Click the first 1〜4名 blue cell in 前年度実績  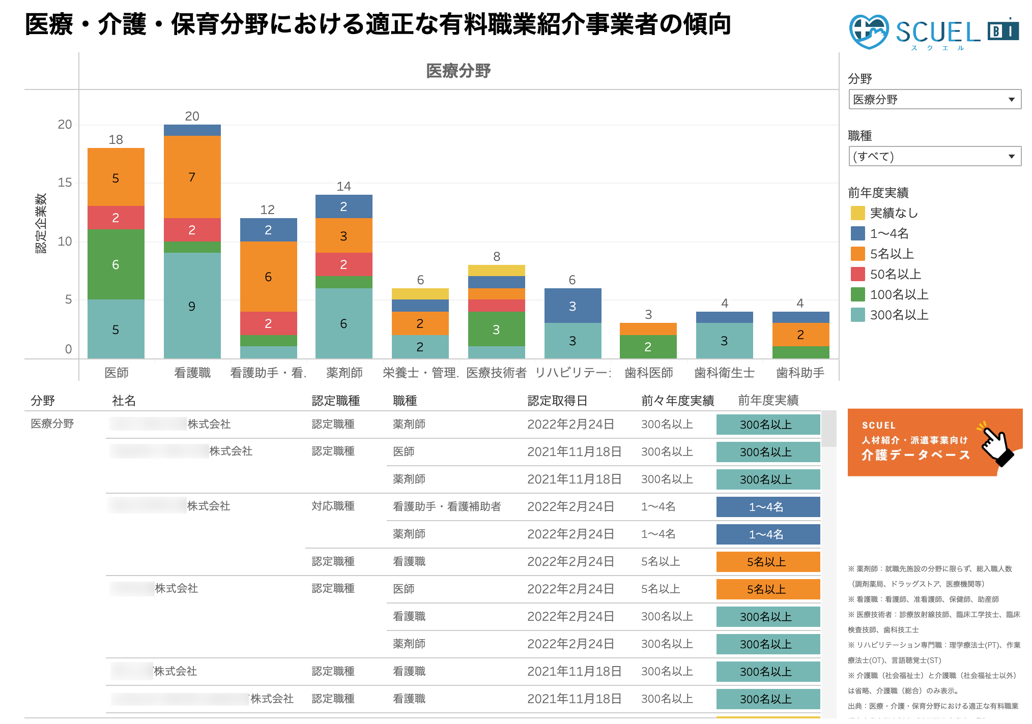768,507
